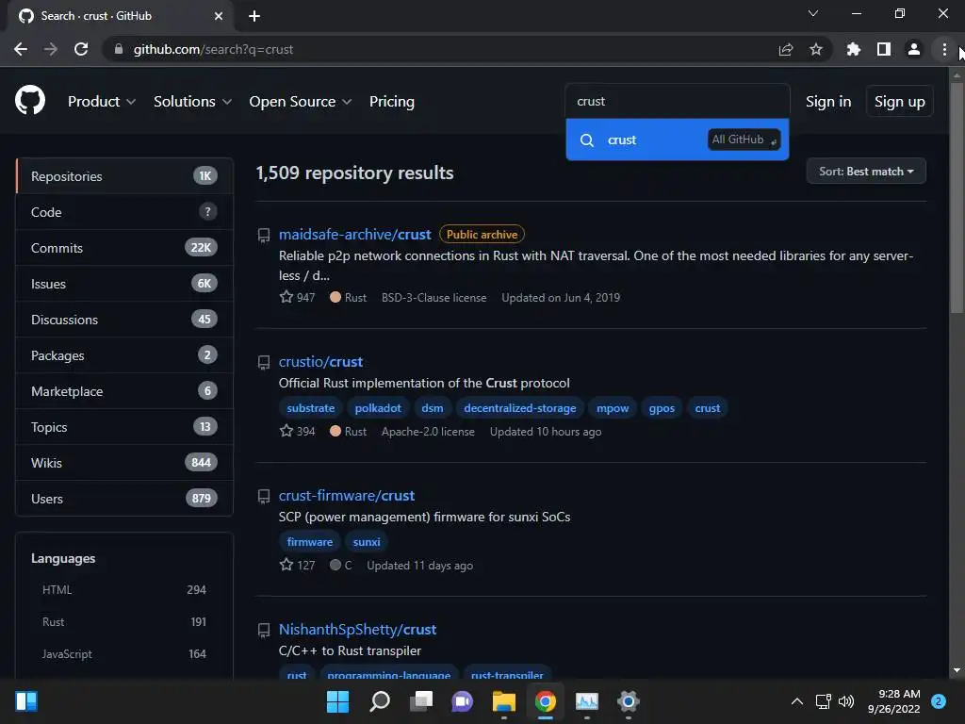965x724 pixels.
Task: Click magnifier icon in search suggestion
Action: click(587, 140)
